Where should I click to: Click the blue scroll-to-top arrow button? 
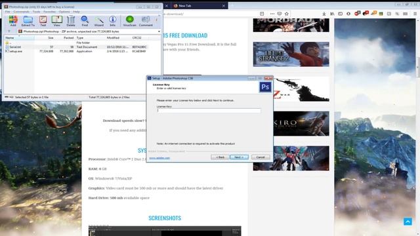[x=408, y=222]
